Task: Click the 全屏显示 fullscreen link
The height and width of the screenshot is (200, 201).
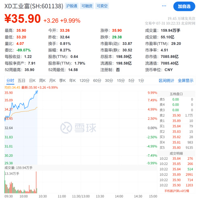Action: (x=185, y=81)
